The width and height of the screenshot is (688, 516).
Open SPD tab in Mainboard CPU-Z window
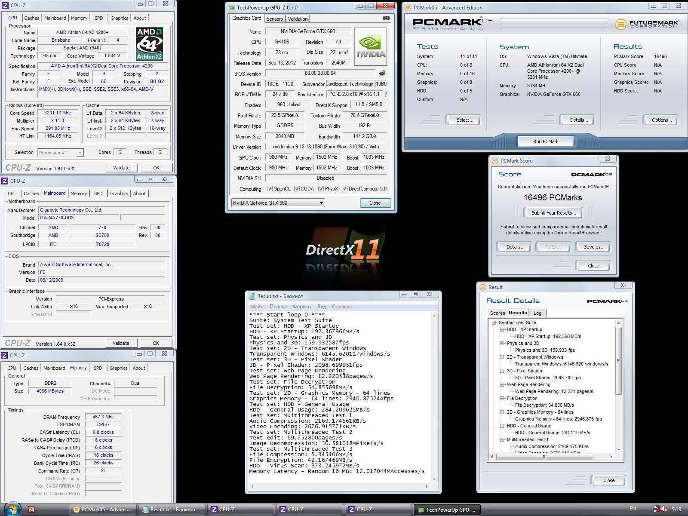[98, 193]
